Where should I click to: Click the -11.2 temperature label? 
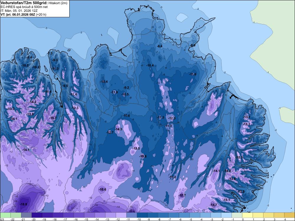coord(172,177)
